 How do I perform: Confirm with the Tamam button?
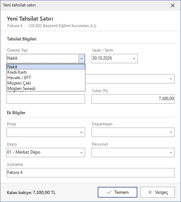[x=118, y=192]
